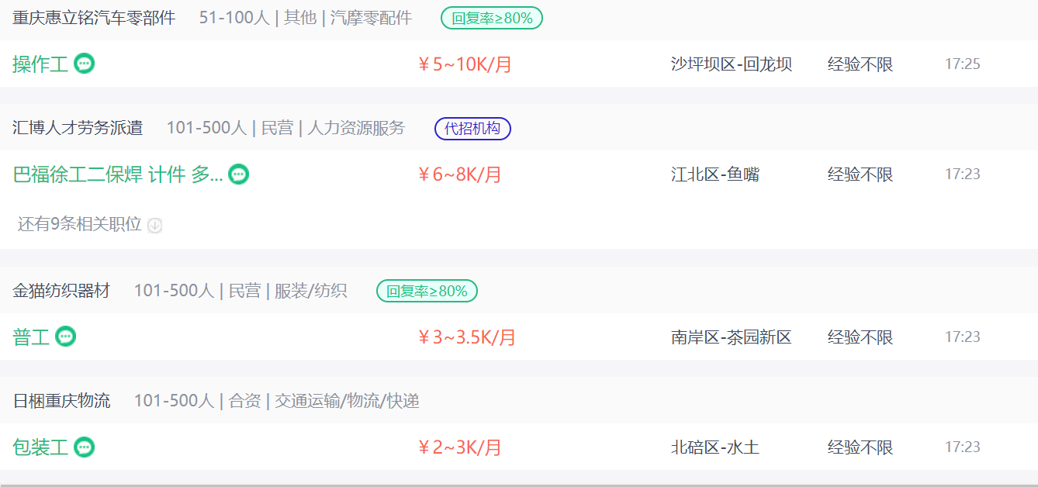This screenshot has height=487, width=1038.
Task: Click 回复率≥80% badge for 重庆惠立铭
Action: click(492, 18)
